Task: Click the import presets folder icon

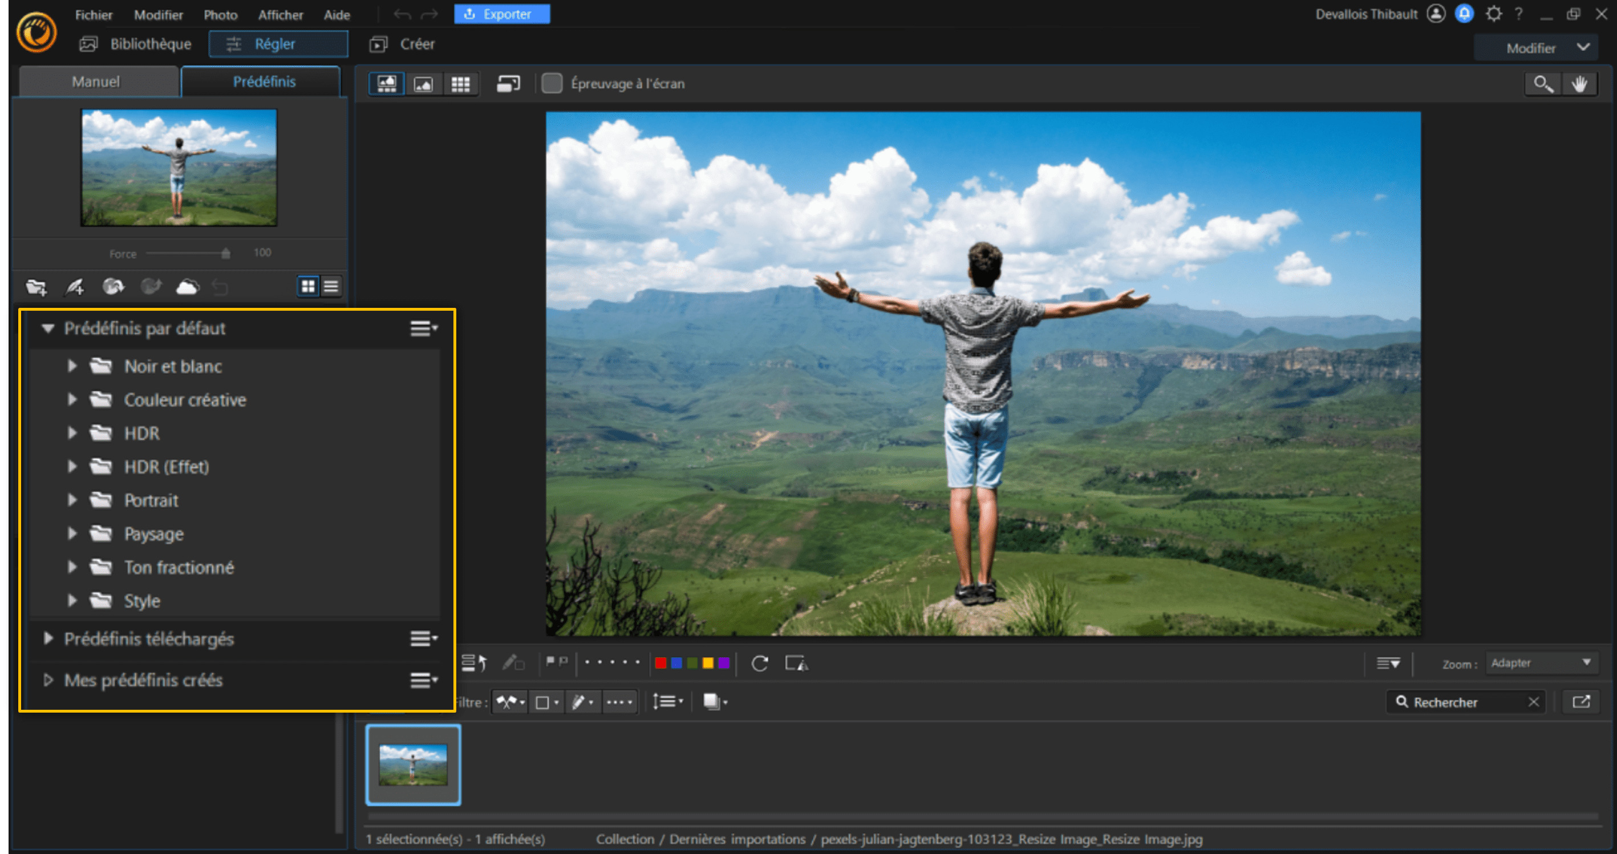Action: [x=37, y=287]
